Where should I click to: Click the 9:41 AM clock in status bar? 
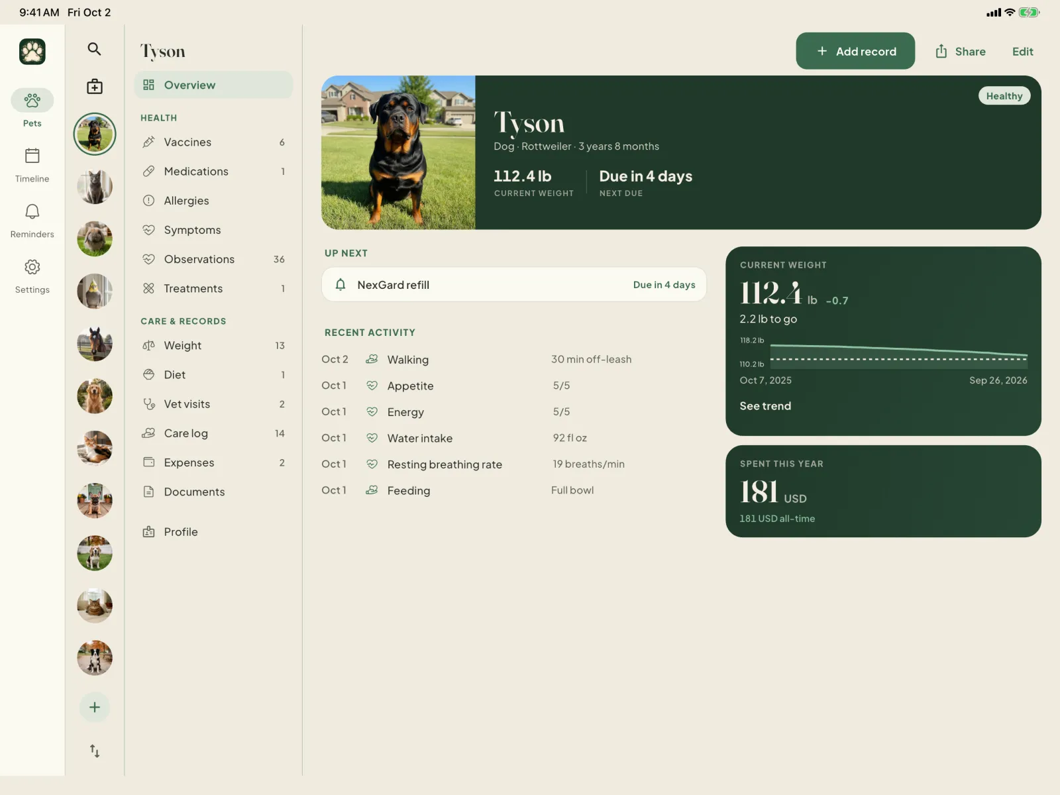coord(39,12)
